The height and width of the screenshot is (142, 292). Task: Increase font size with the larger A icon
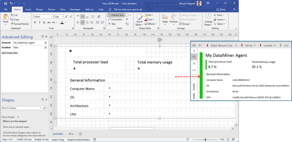tap(66, 17)
